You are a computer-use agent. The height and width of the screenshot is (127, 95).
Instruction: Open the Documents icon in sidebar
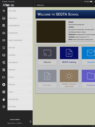click(4, 62)
